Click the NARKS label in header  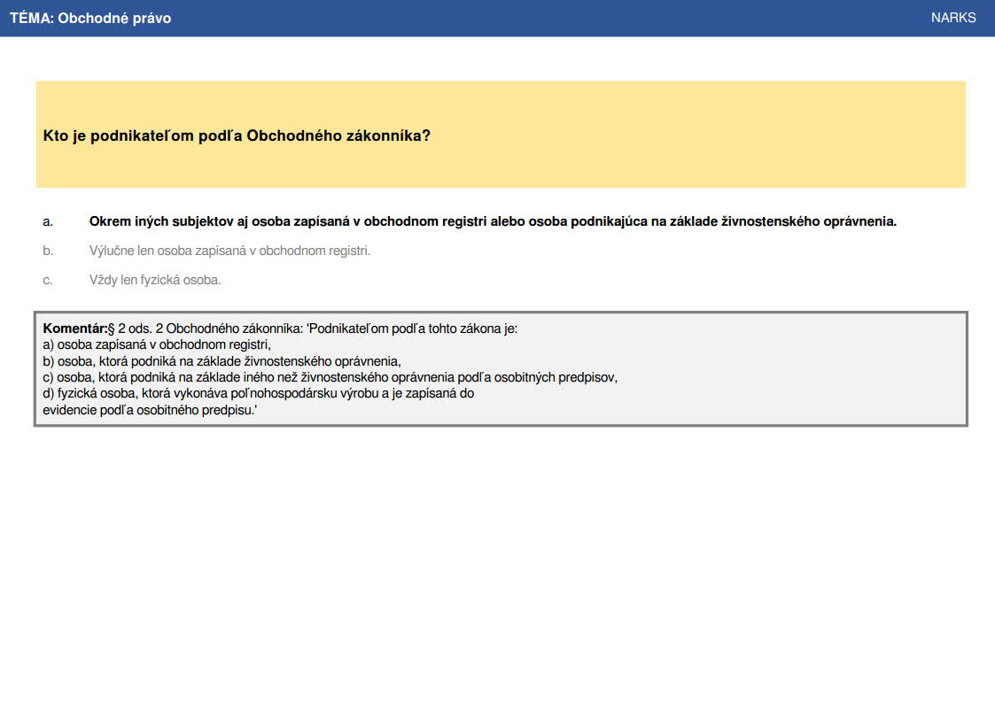[x=953, y=18]
